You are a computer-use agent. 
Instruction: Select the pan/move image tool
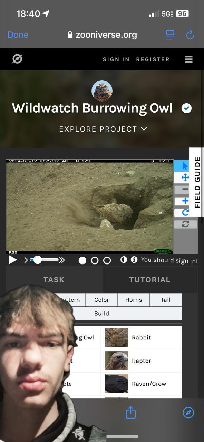[185, 177]
